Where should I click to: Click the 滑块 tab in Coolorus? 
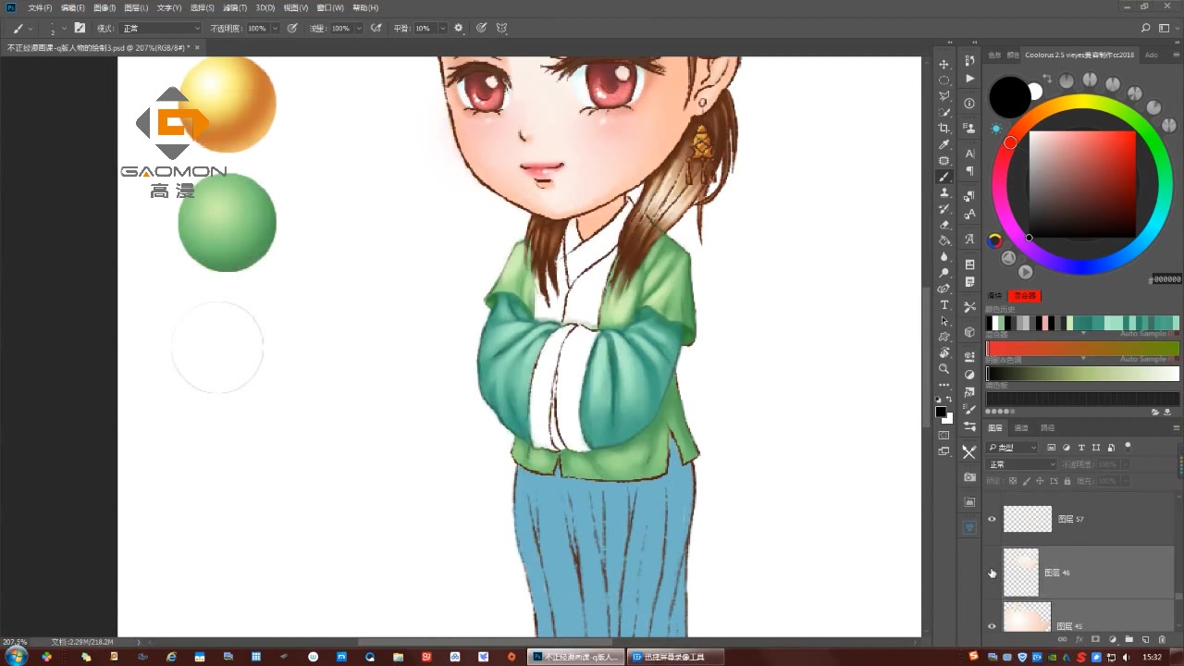(994, 295)
